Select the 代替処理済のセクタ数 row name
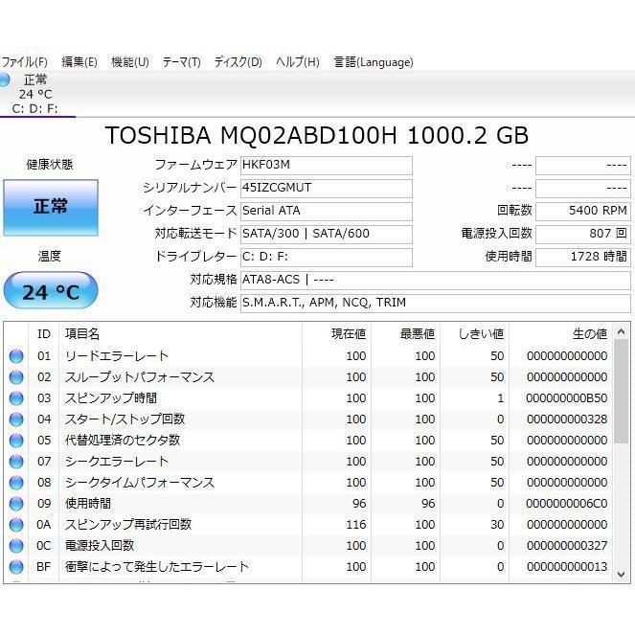Image resolution: width=635 pixels, height=635 pixels. coord(123,441)
